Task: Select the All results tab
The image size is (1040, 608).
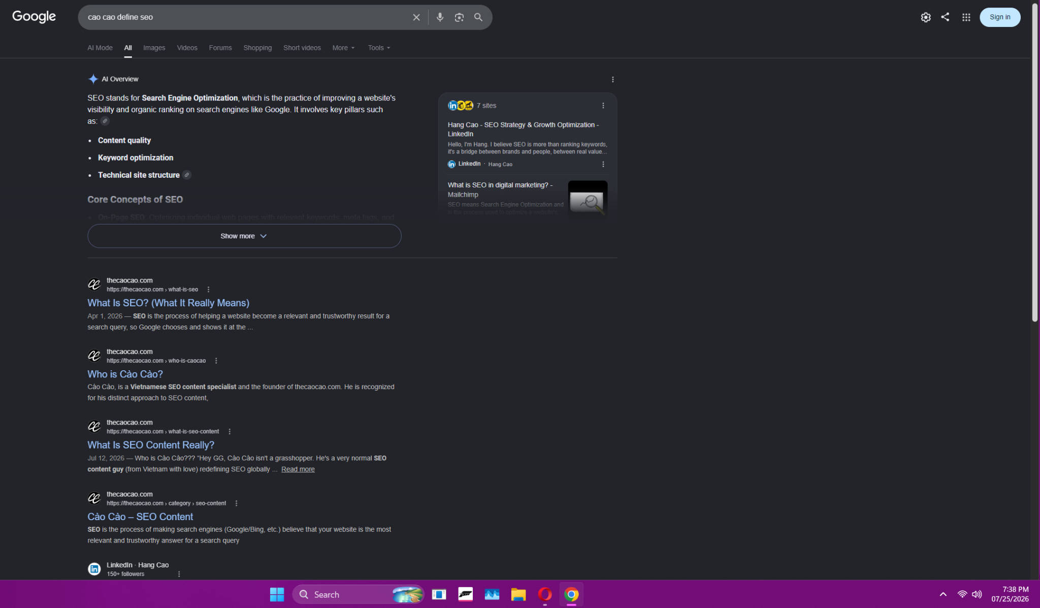Action: pos(128,48)
